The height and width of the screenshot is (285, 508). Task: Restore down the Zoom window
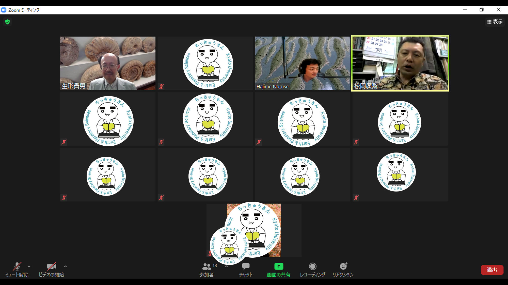pos(481,10)
